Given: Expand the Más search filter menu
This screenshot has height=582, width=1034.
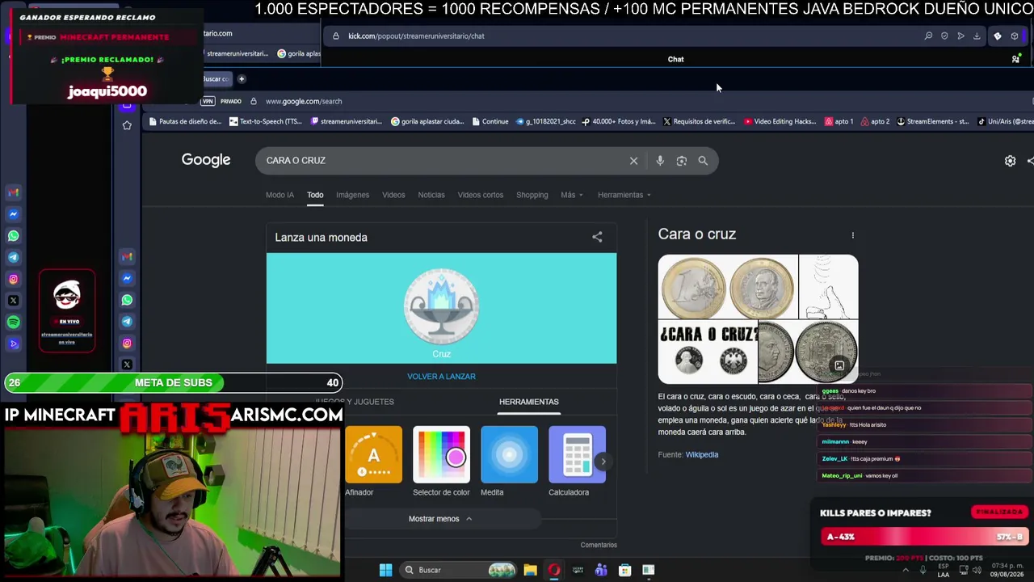Looking at the screenshot, I should click(572, 195).
